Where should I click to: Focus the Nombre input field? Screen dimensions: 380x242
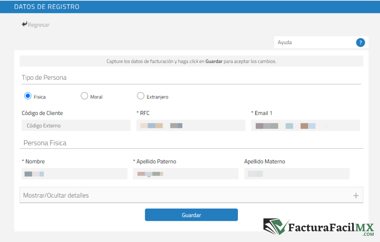pyautogui.click(x=75, y=174)
